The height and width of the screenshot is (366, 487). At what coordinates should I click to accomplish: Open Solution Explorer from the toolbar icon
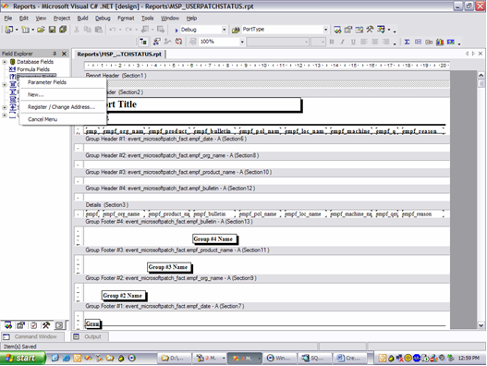(337, 30)
